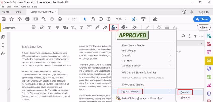Search comments with magnifier icon
Screen dimensions: 213x102
[183, 36]
